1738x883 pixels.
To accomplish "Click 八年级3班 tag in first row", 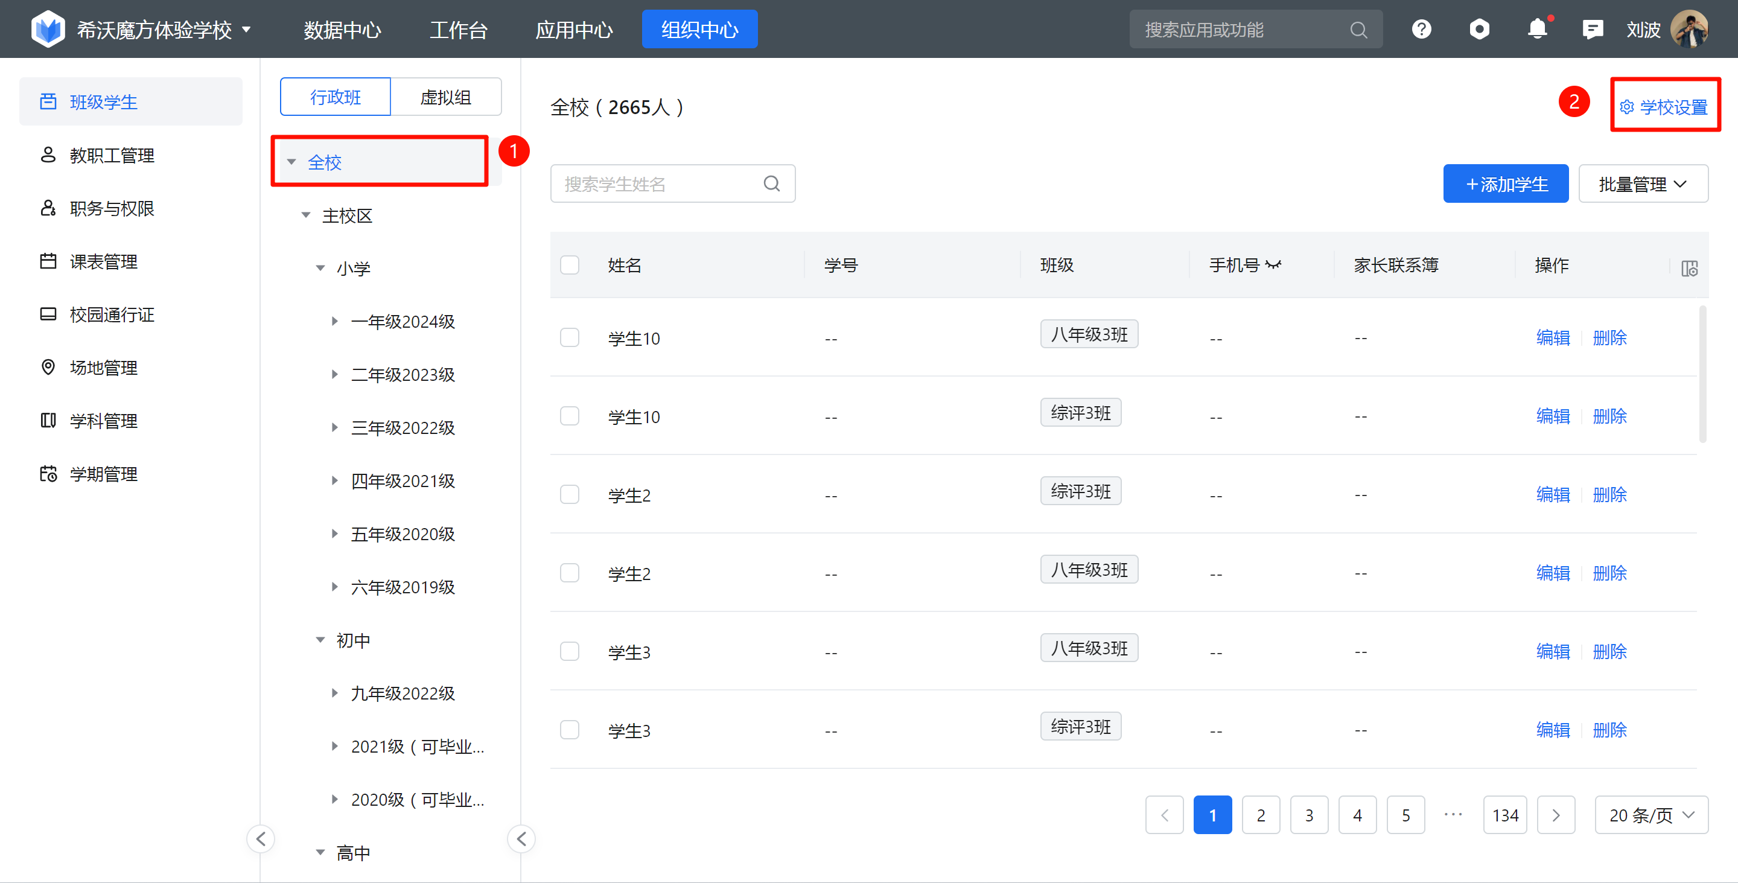I will point(1089,334).
